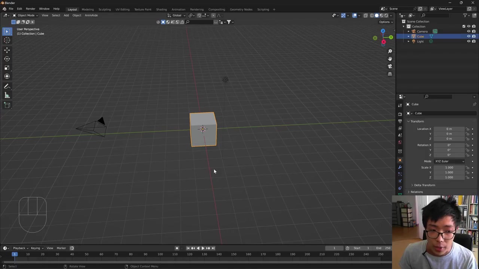
Task: Click the Add Cube tool icon
Action: [7, 105]
